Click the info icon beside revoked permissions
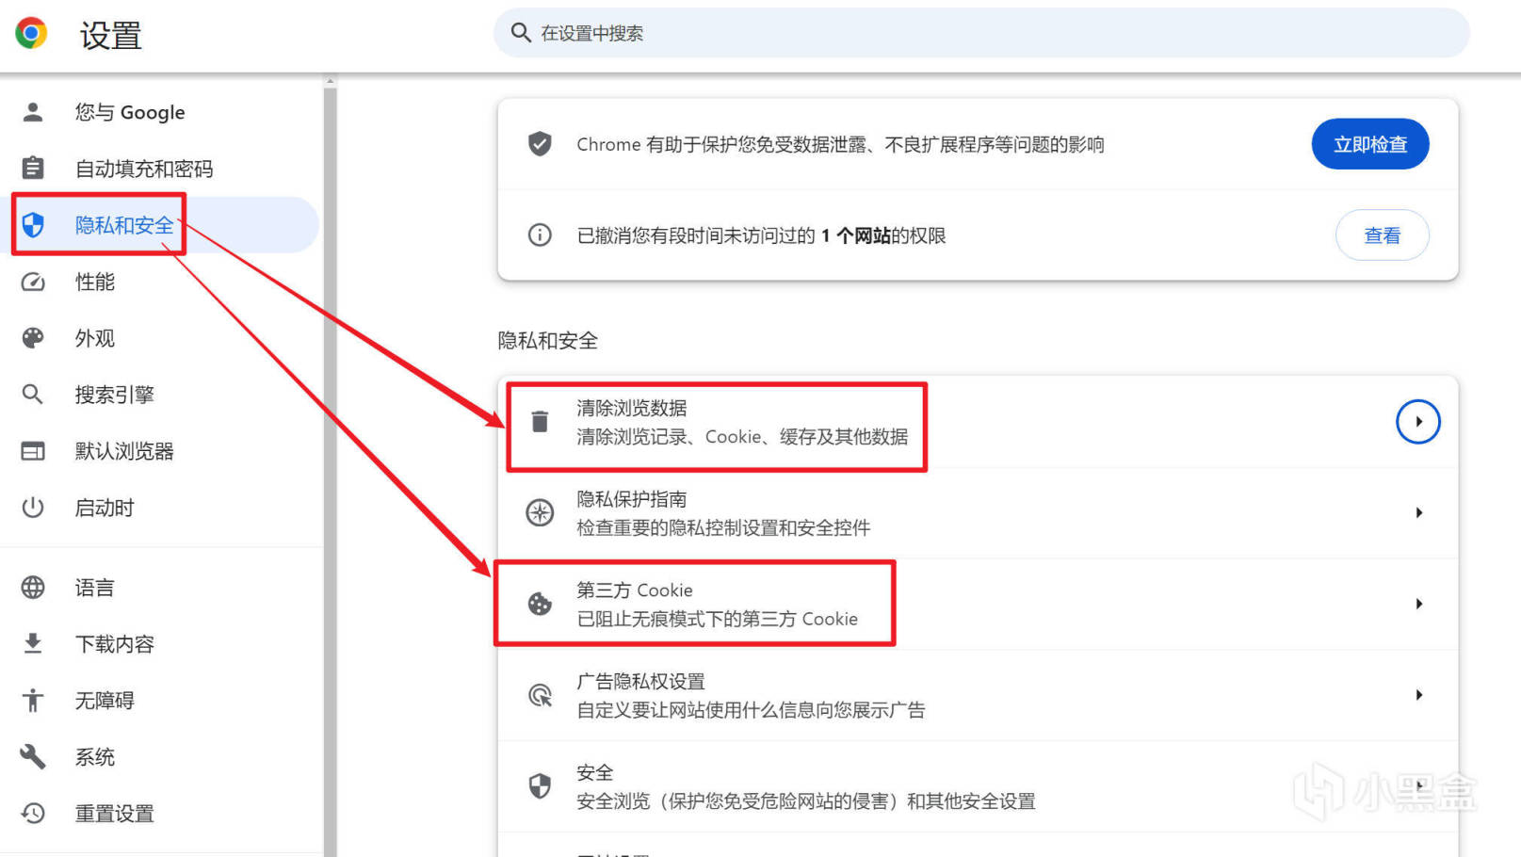The height and width of the screenshot is (857, 1521). tap(540, 234)
